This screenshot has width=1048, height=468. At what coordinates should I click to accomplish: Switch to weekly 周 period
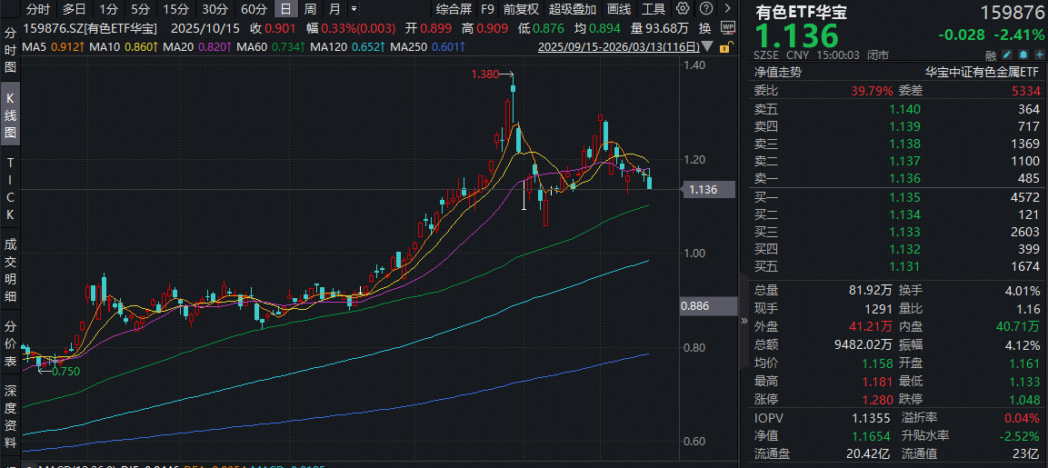(310, 9)
